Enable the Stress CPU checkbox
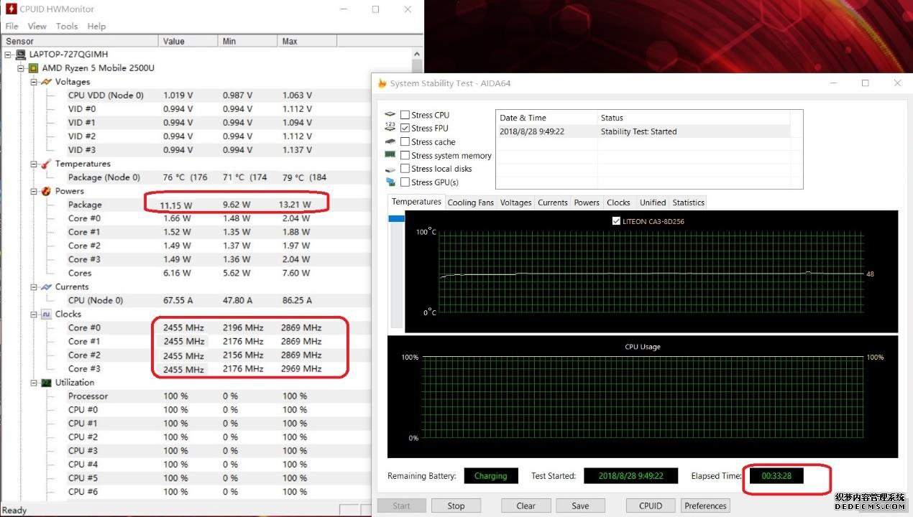This screenshot has width=913, height=517. click(x=405, y=115)
